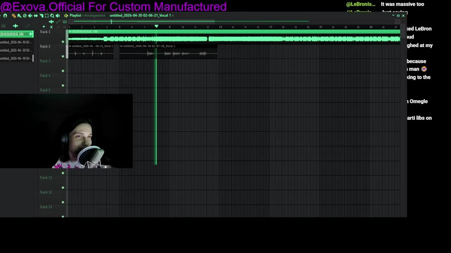Select the dashed-square Select tool
This screenshot has width=451, height=253.
(47, 16)
